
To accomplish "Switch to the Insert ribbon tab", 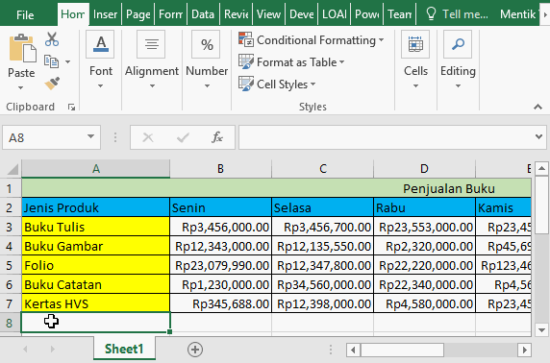I will (105, 14).
